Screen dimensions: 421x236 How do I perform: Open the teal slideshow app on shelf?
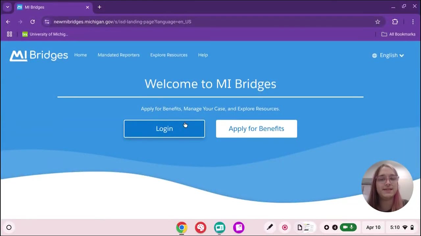click(220, 227)
